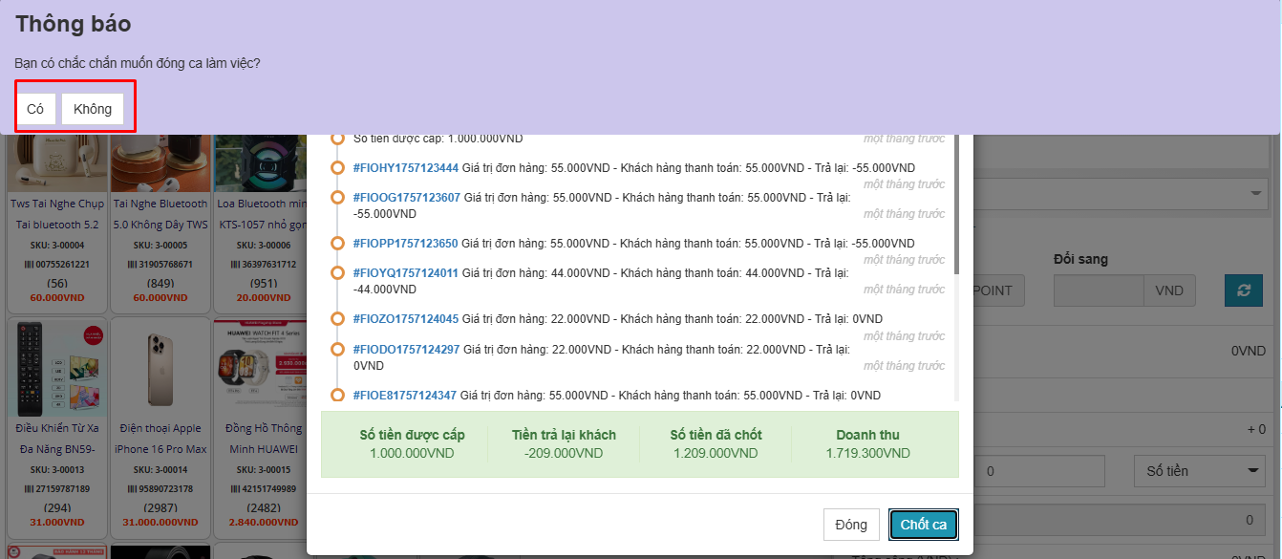Decline closing shift with Không button
The image size is (1282, 559).
93,109
